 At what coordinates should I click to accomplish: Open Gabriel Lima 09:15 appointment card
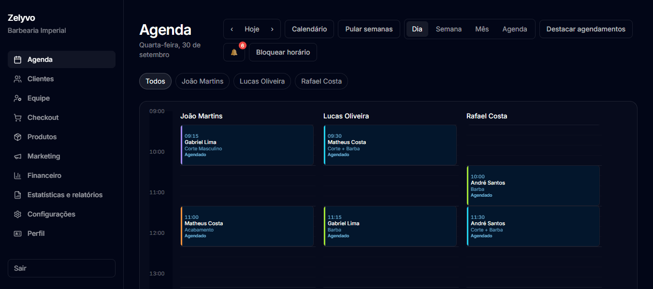(247, 145)
